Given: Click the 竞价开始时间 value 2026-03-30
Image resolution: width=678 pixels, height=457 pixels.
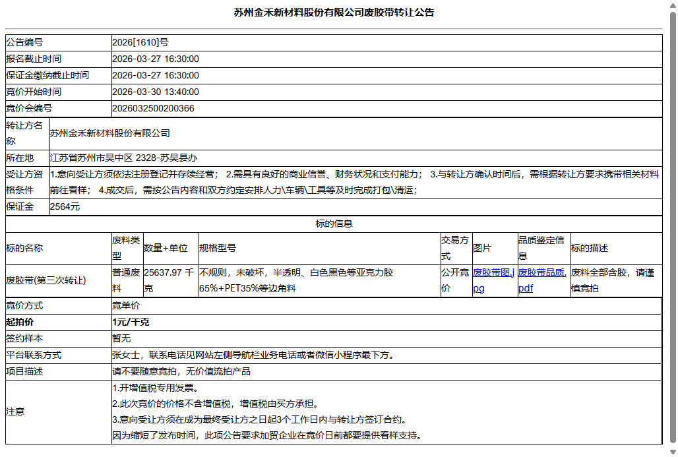Looking at the screenshot, I should (156, 92).
